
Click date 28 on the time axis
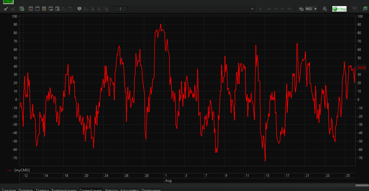click(x=147, y=176)
